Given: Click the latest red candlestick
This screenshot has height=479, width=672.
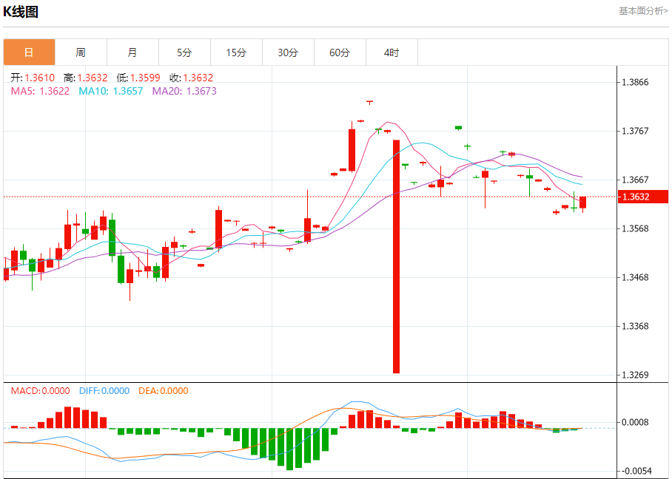Looking at the screenshot, I should (x=583, y=203).
